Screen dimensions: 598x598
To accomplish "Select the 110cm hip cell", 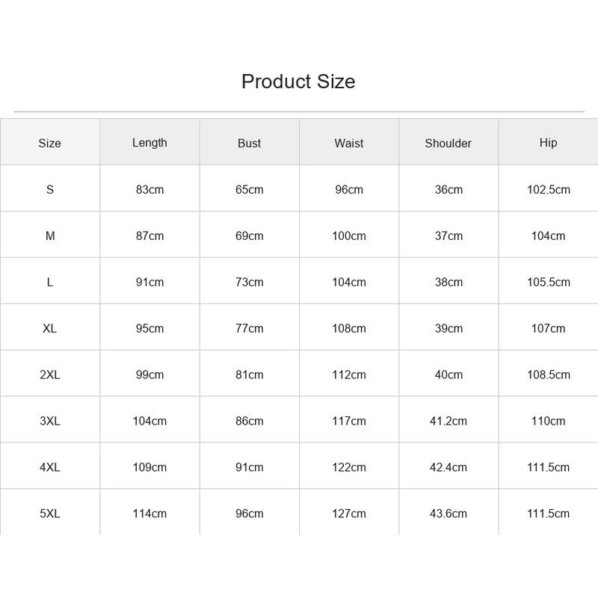I will (x=549, y=421).
